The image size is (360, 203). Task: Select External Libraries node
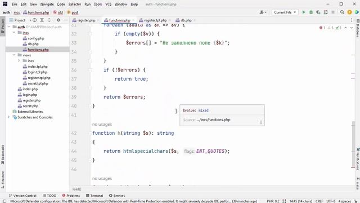30,112
